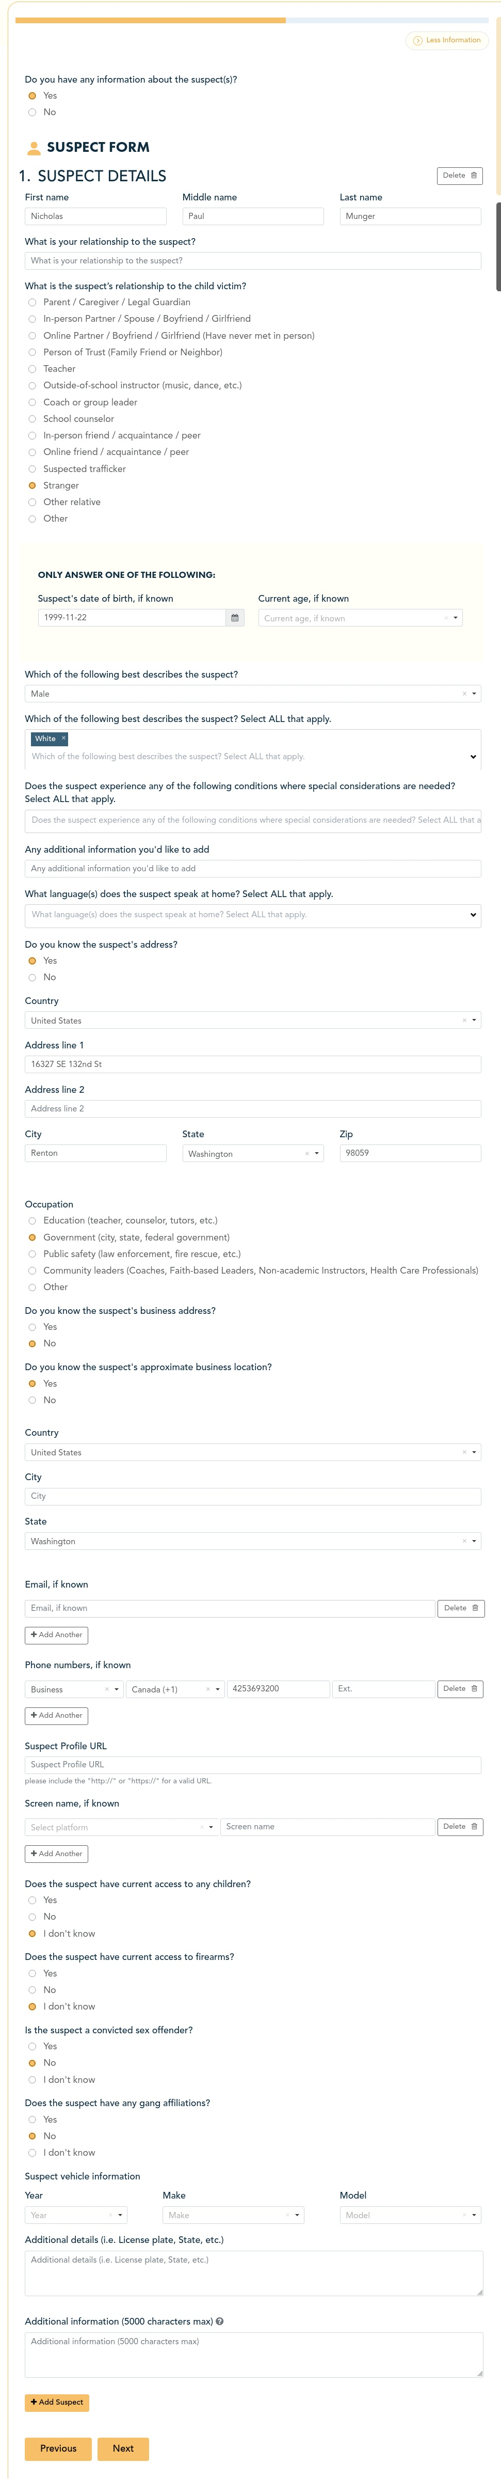The width and height of the screenshot is (501, 2479).
Task: Click the Less Information link
Action: [x=447, y=40]
